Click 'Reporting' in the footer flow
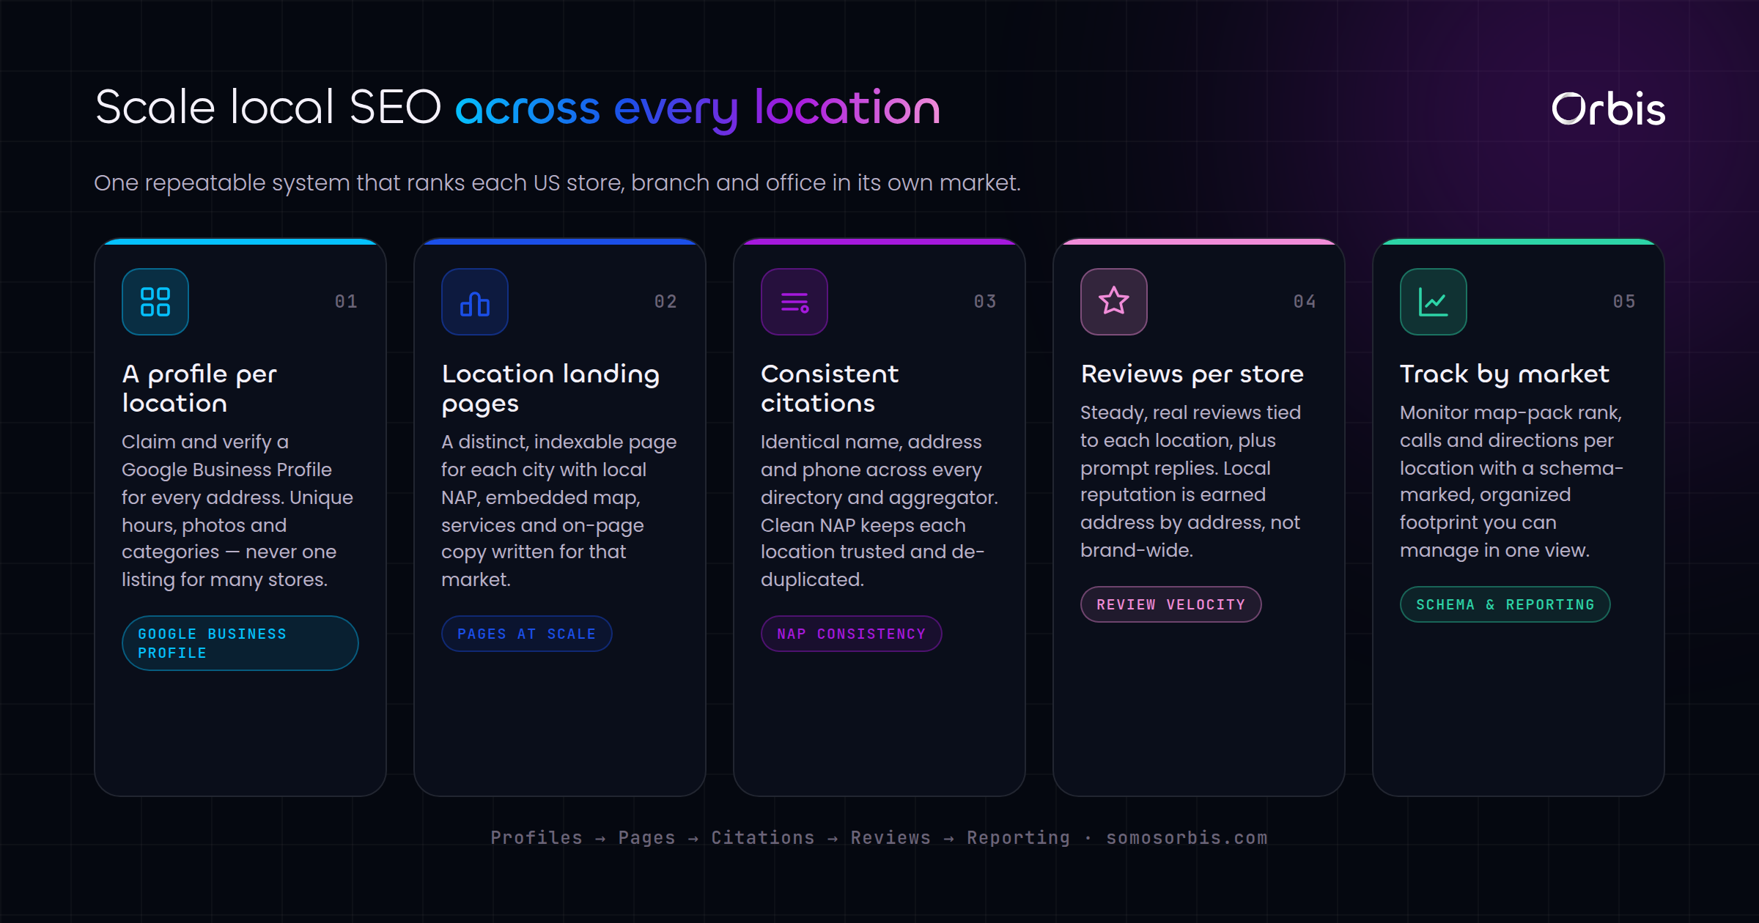The width and height of the screenshot is (1759, 923). [x=1018, y=837]
